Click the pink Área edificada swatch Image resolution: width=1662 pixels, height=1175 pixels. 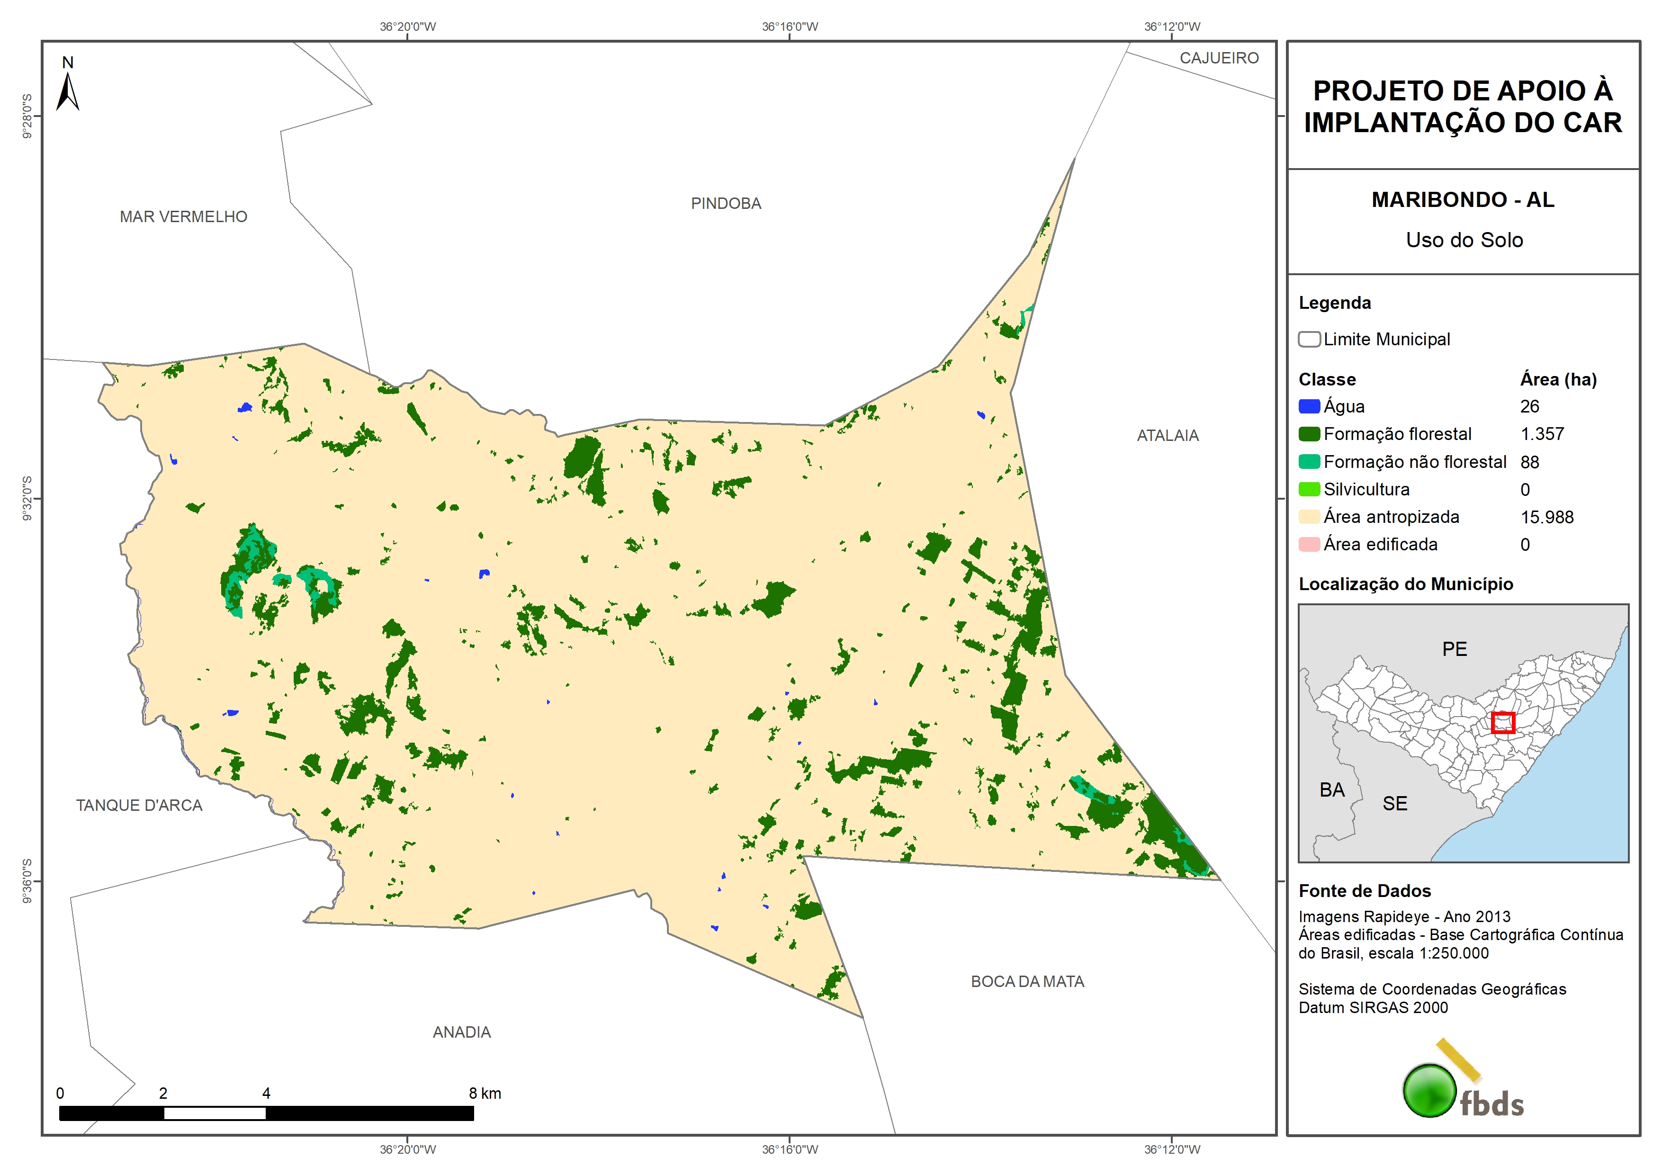[x=1309, y=545]
